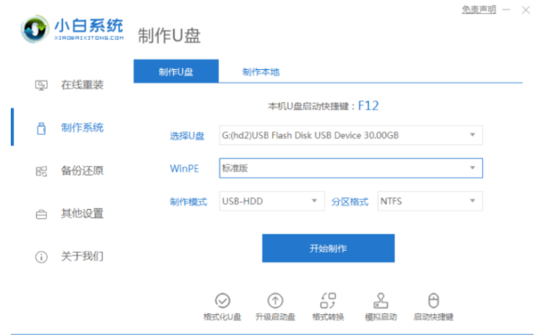552x335 pixels.
Task: Open the 关于我们 sidebar item
Action: coord(81,256)
